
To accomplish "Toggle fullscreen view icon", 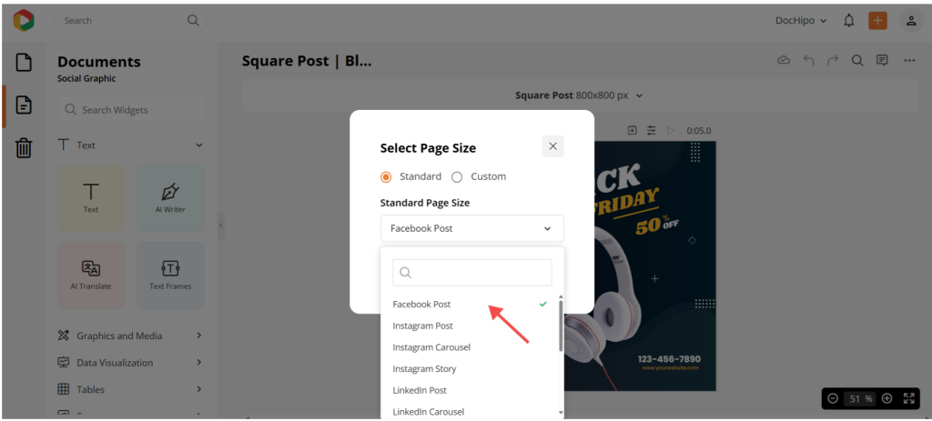I will coord(909,398).
